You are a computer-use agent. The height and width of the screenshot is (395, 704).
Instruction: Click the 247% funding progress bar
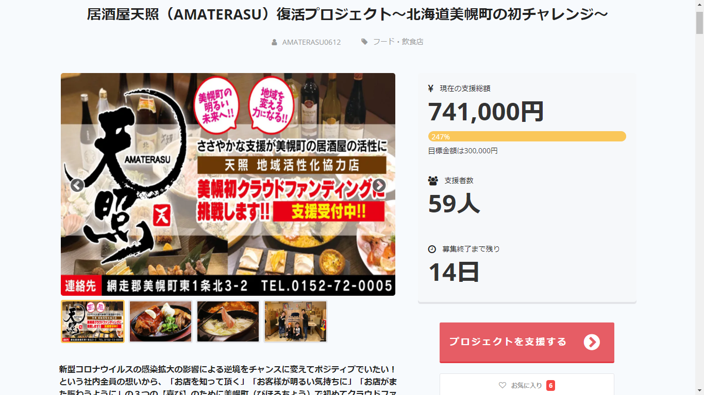click(x=527, y=136)
